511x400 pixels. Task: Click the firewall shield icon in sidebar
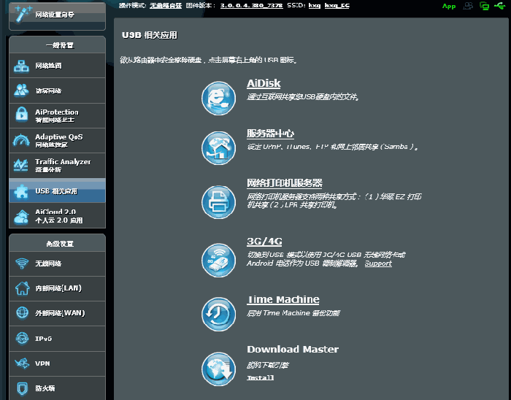pyautogui.click(x=22, y=388)
